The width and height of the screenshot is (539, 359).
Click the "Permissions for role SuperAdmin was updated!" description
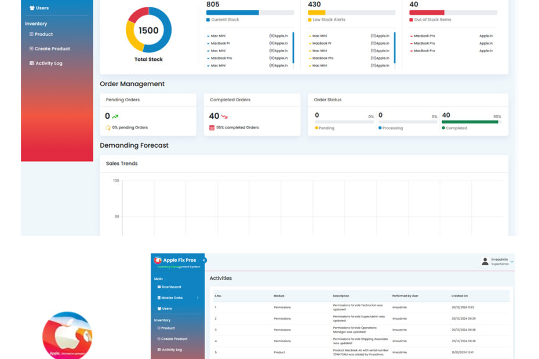[359, 318]
